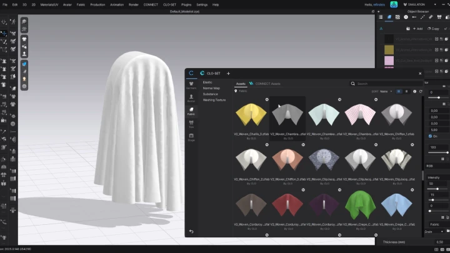Open the Graphic checker tab in Object Browser
This screenshot has height=253, width=450.
(x=397, y=17)
